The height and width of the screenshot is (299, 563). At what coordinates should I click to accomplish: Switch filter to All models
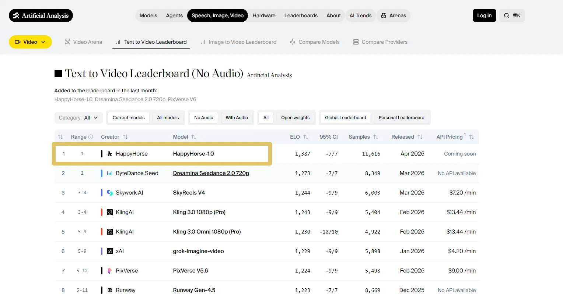(168, 118)
